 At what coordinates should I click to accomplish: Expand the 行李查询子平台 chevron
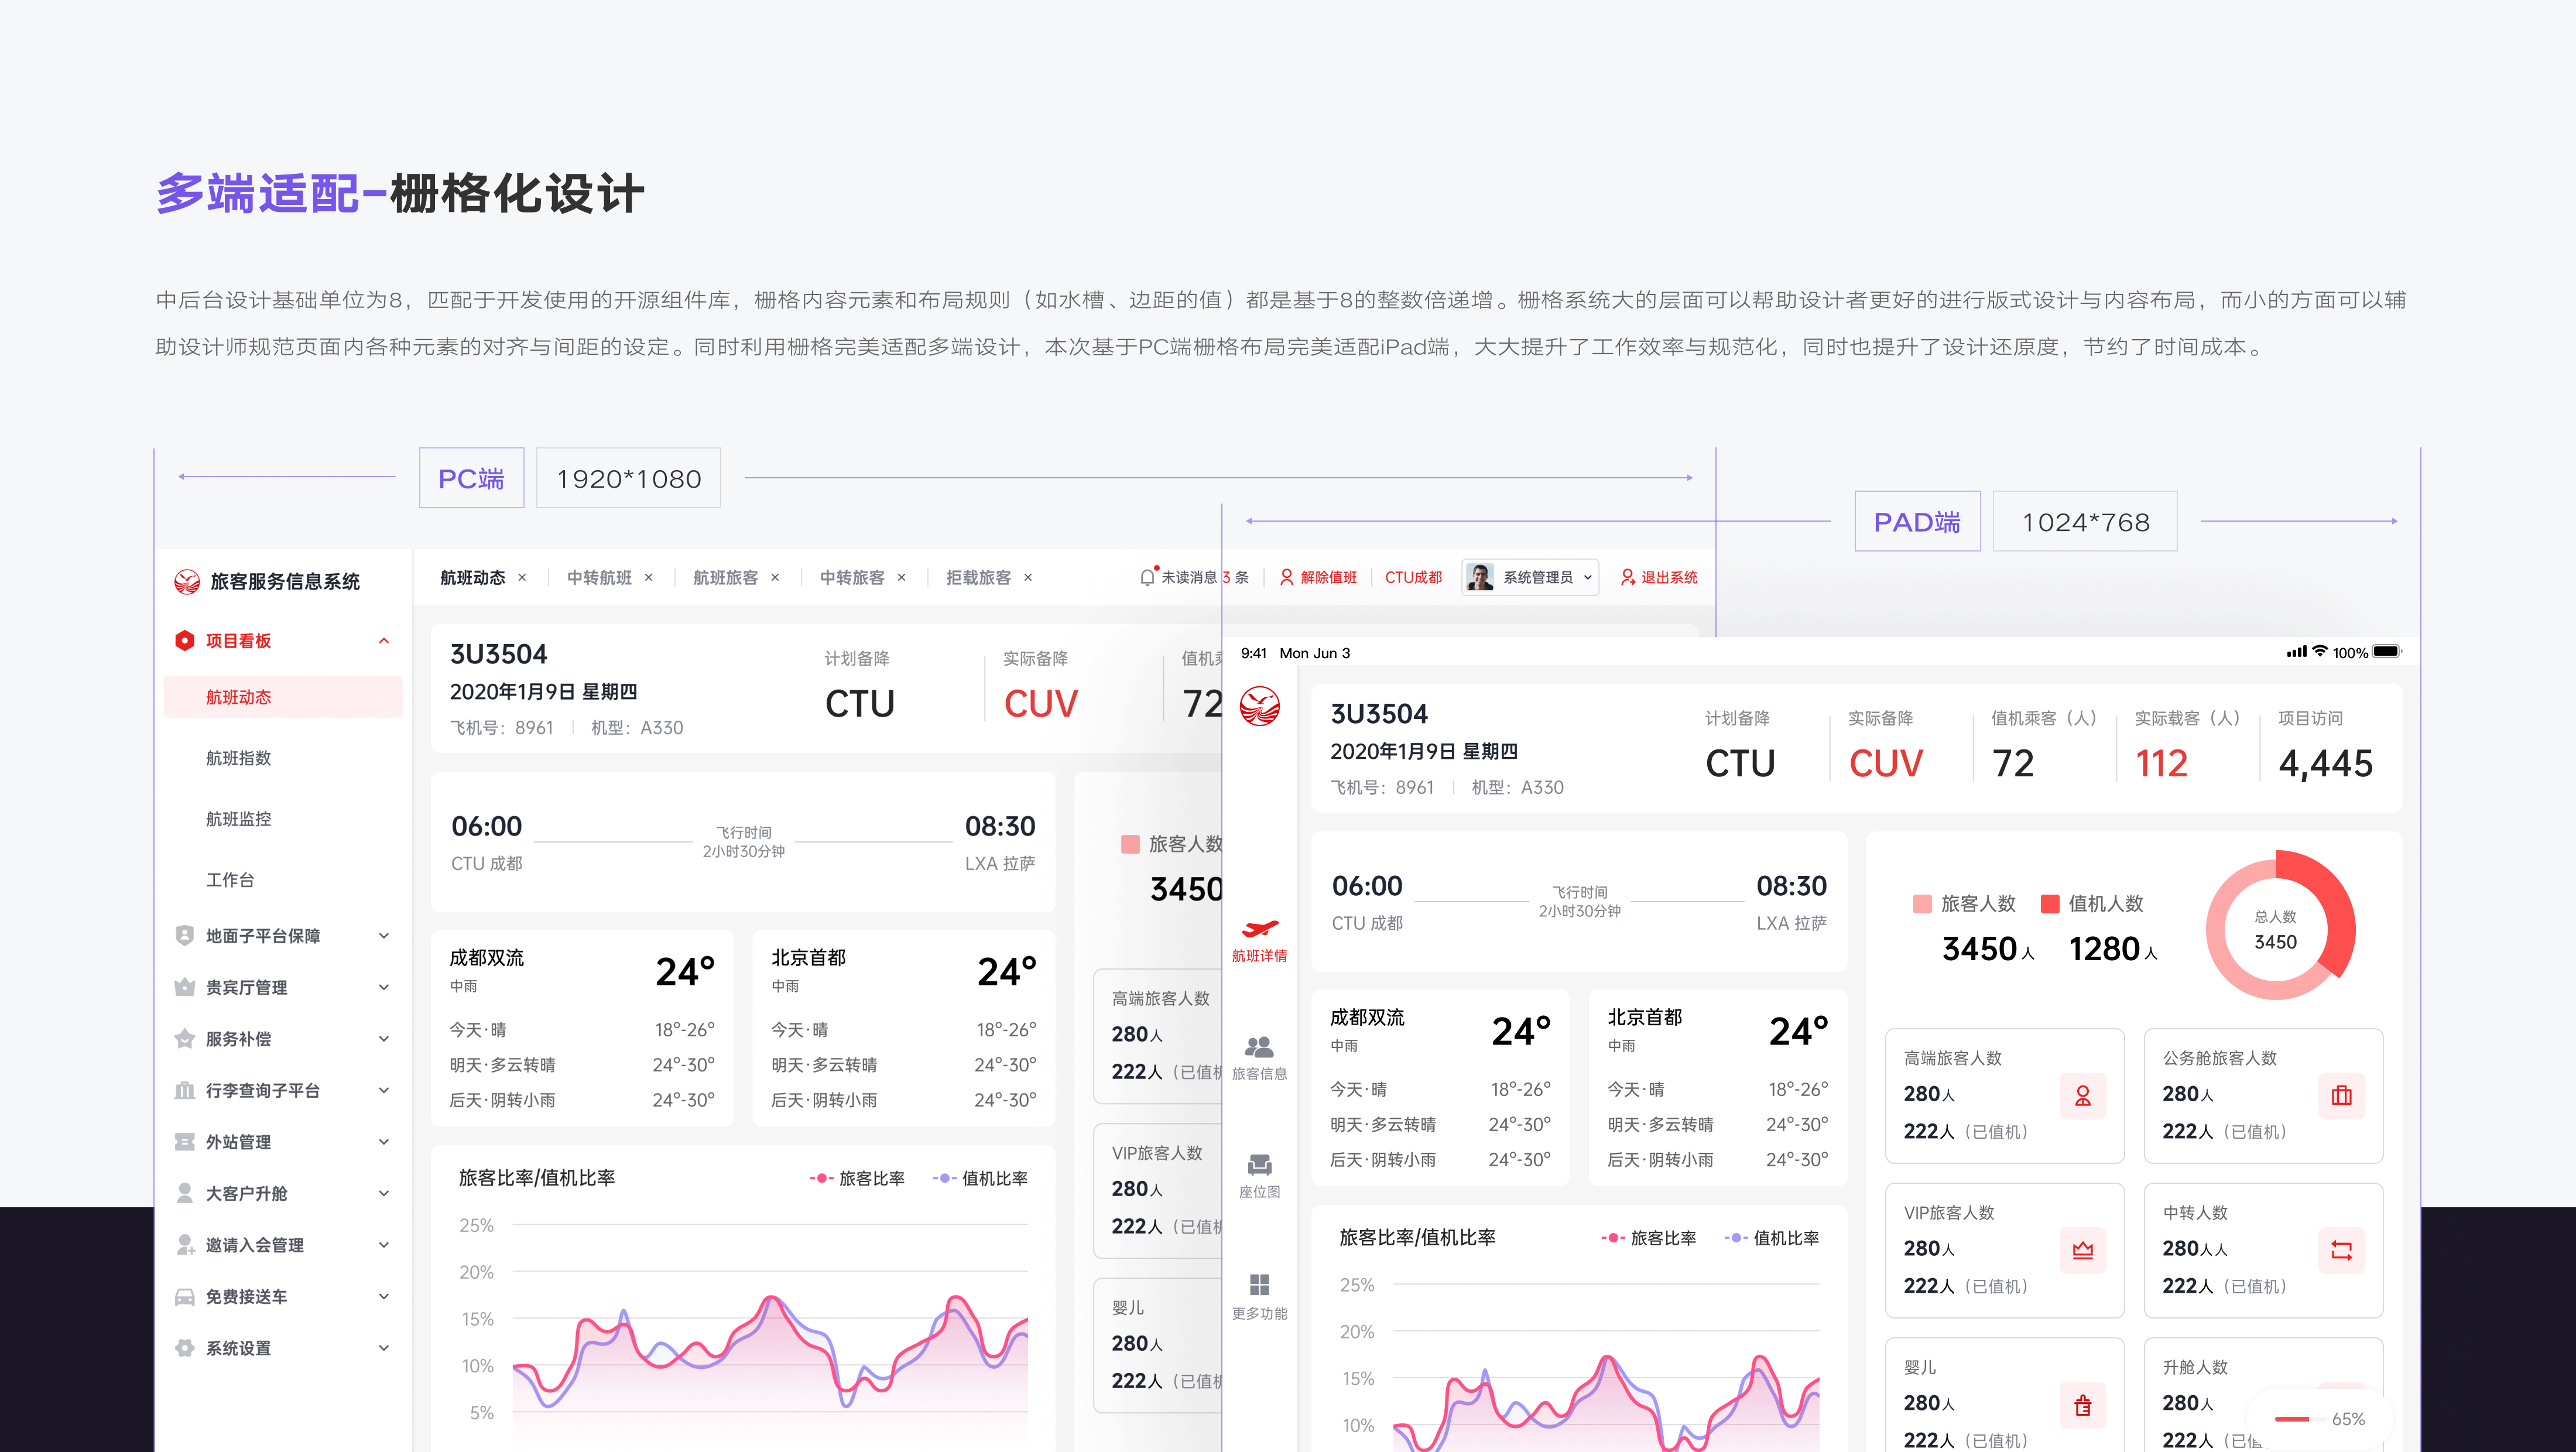(384, 1090)
